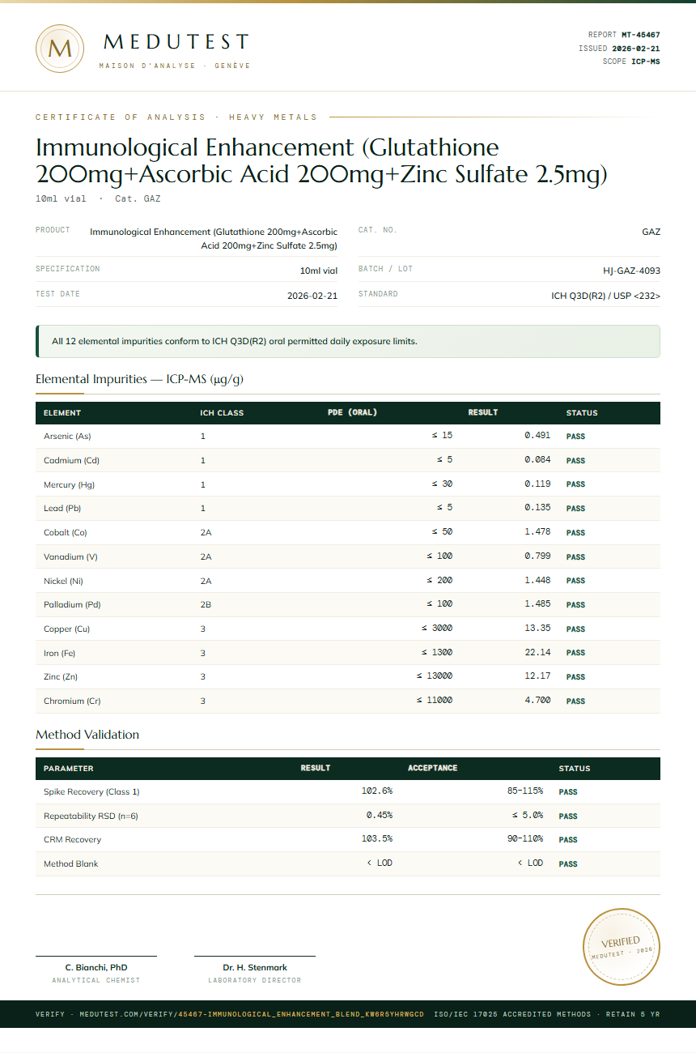
Task: Click the Medutest M logo emblem
Action: [60, 49]
